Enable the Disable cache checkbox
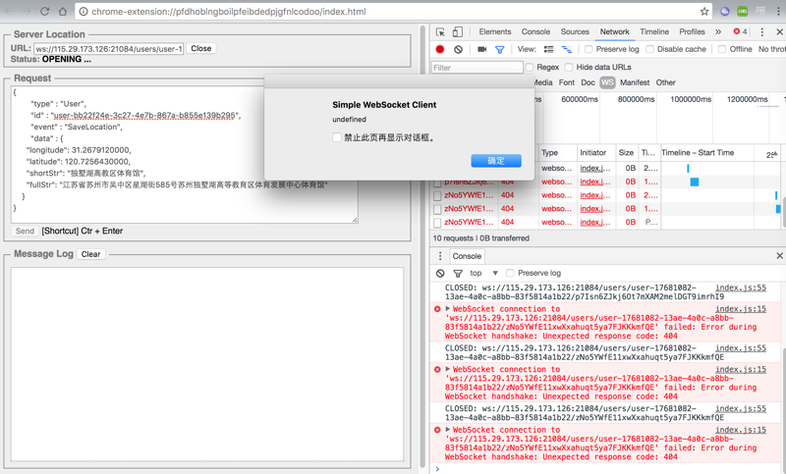786x474 pixels. click(649, 49)
